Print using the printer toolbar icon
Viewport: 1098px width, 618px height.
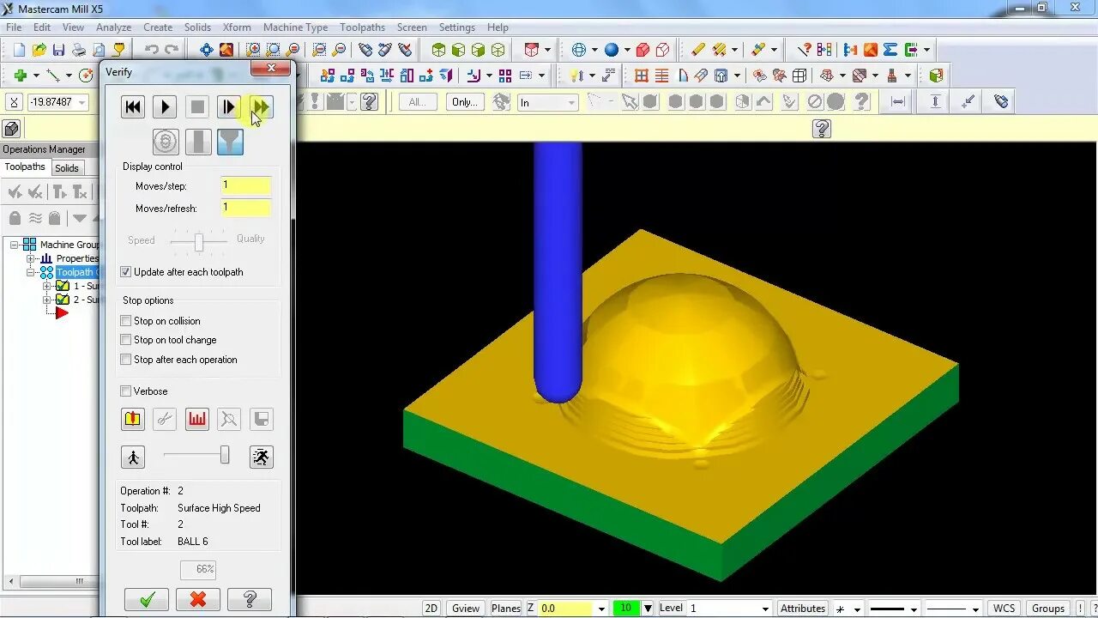coord(79,50)
